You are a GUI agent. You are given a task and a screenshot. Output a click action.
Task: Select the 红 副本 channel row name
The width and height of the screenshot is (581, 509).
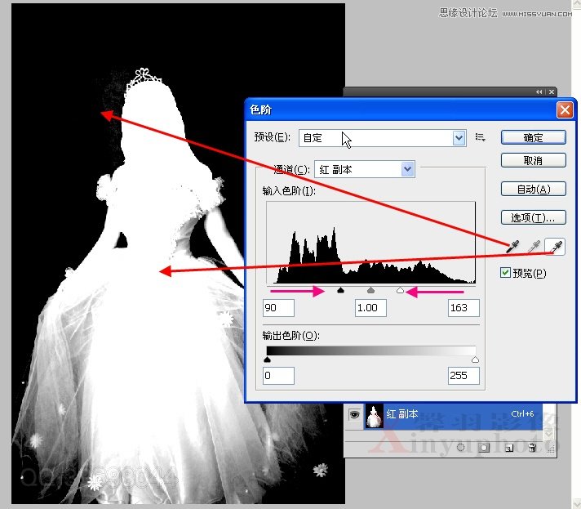point(402,414)
